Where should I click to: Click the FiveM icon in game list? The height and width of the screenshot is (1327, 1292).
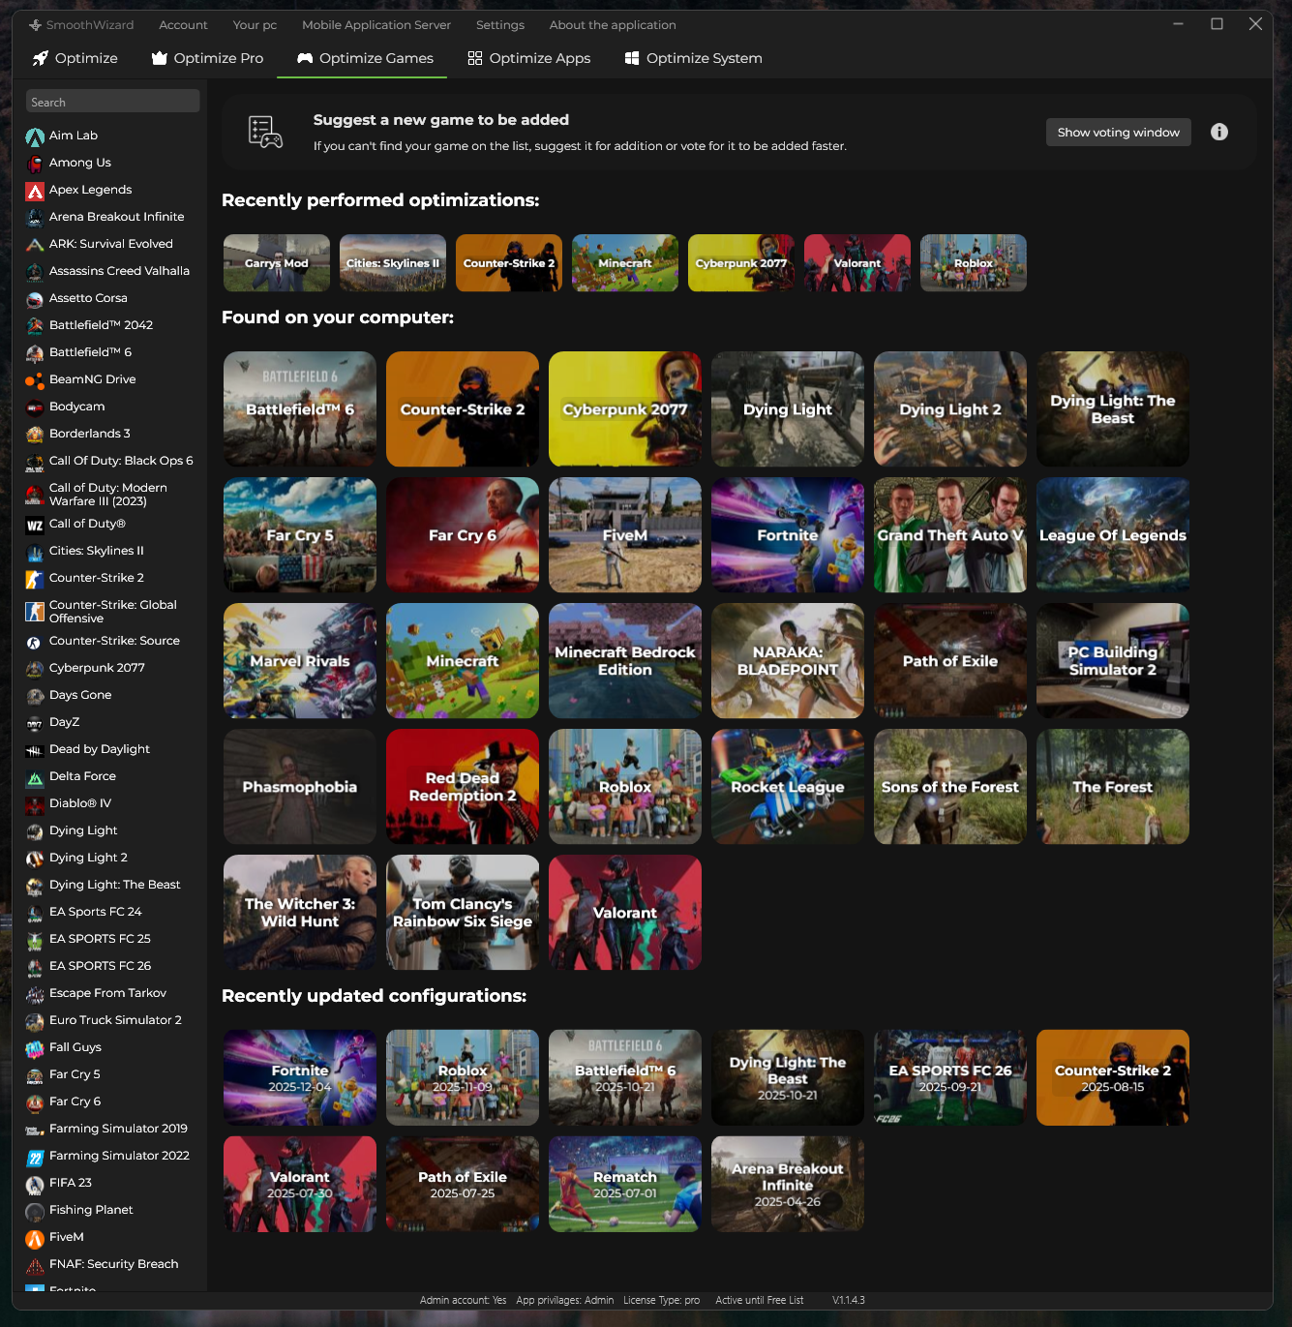[x=35, y=1238]
